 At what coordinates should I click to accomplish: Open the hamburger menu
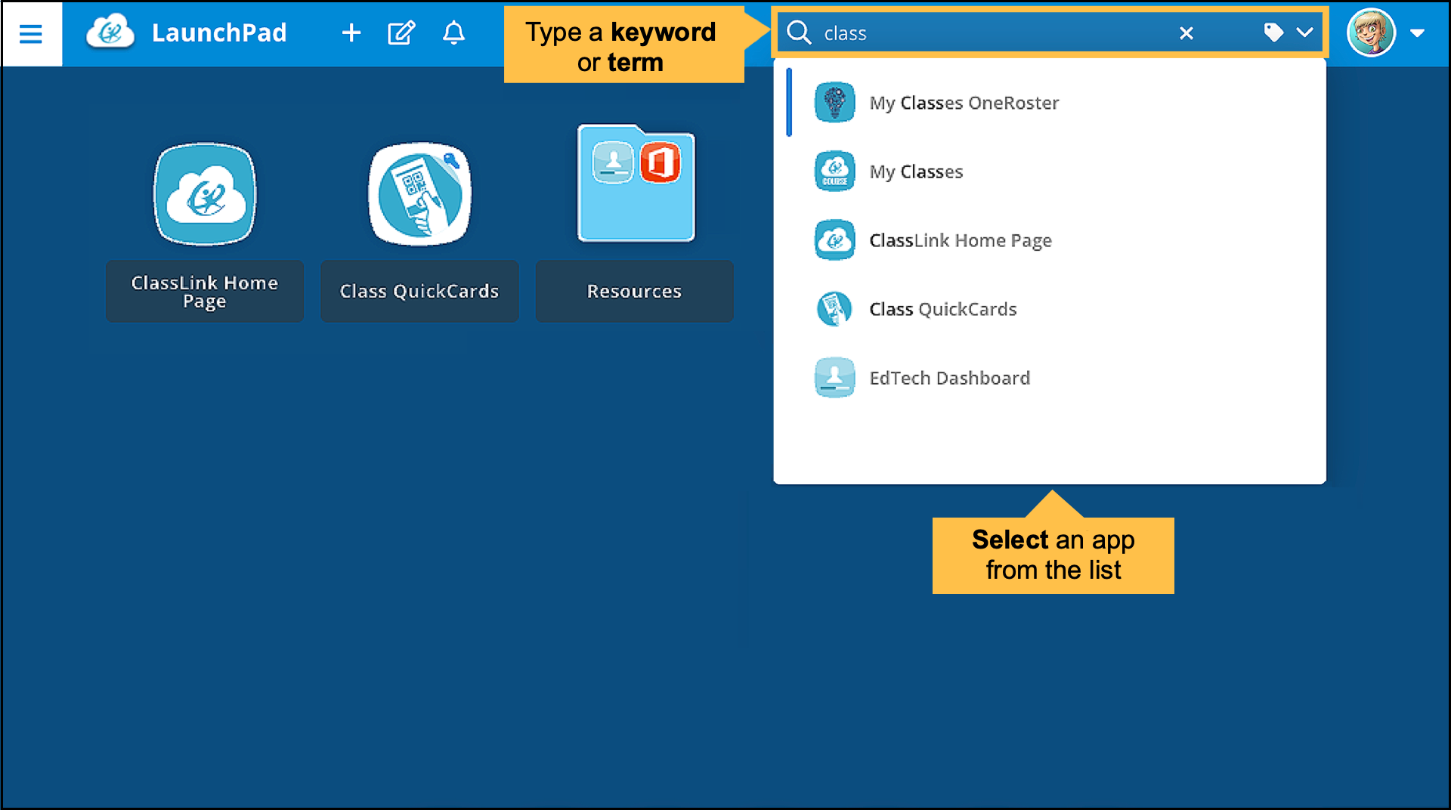pyautogui.click(x=31, y=33)
